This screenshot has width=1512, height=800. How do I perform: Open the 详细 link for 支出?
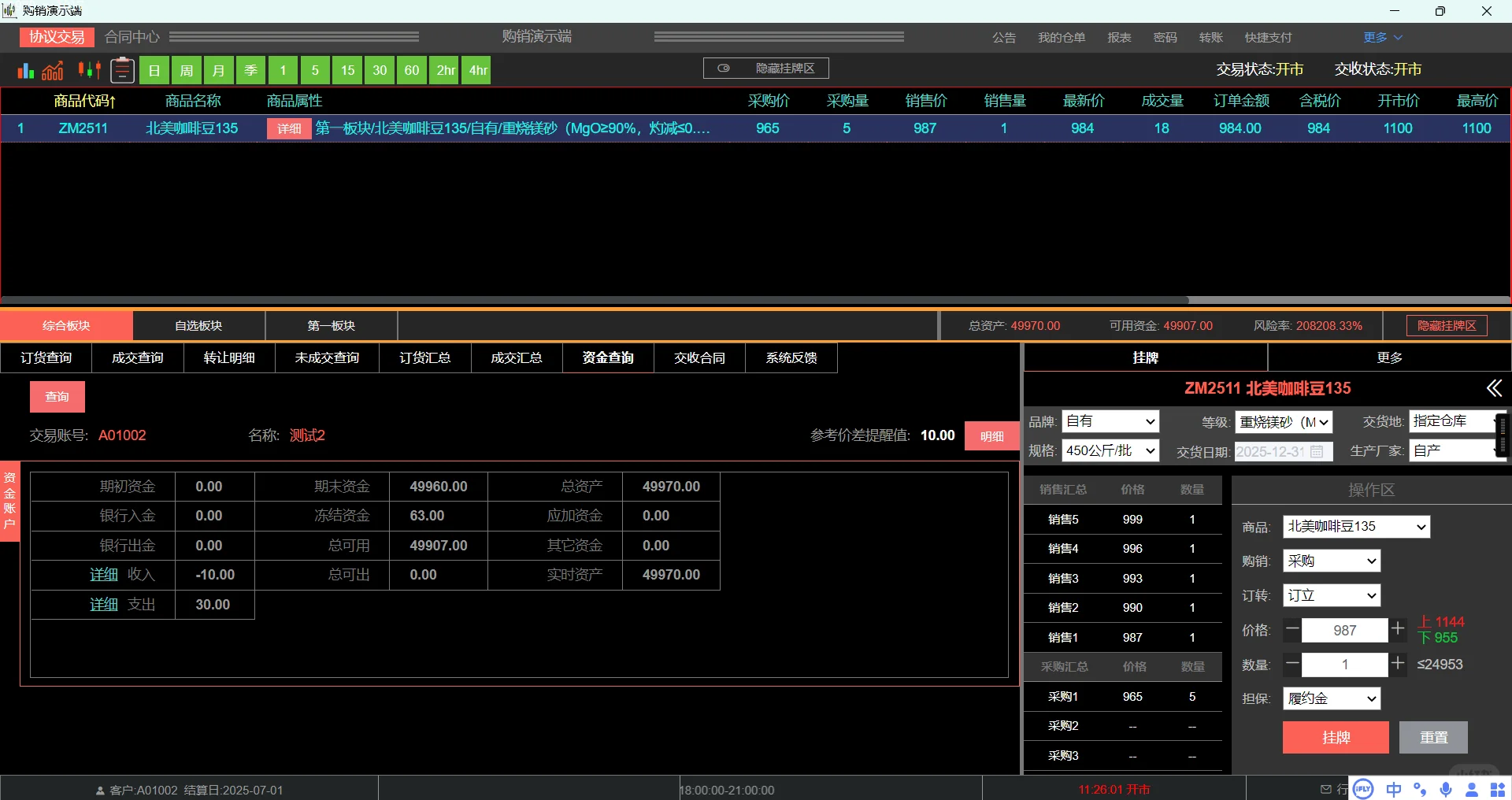[x=104, y=605]
